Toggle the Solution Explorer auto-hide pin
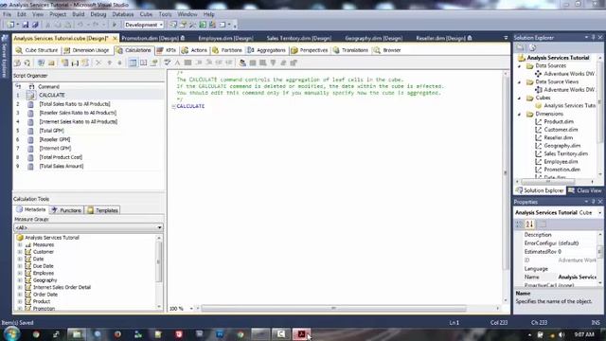The width and height of the screenshot is (606, 341). 594,38
